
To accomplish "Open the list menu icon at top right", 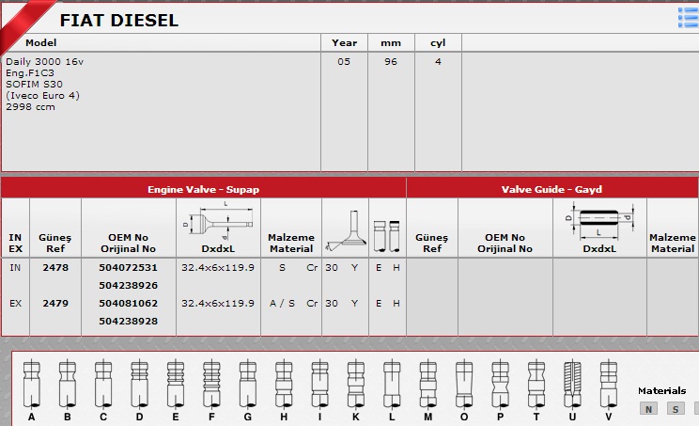I will (x=687, y=18).
